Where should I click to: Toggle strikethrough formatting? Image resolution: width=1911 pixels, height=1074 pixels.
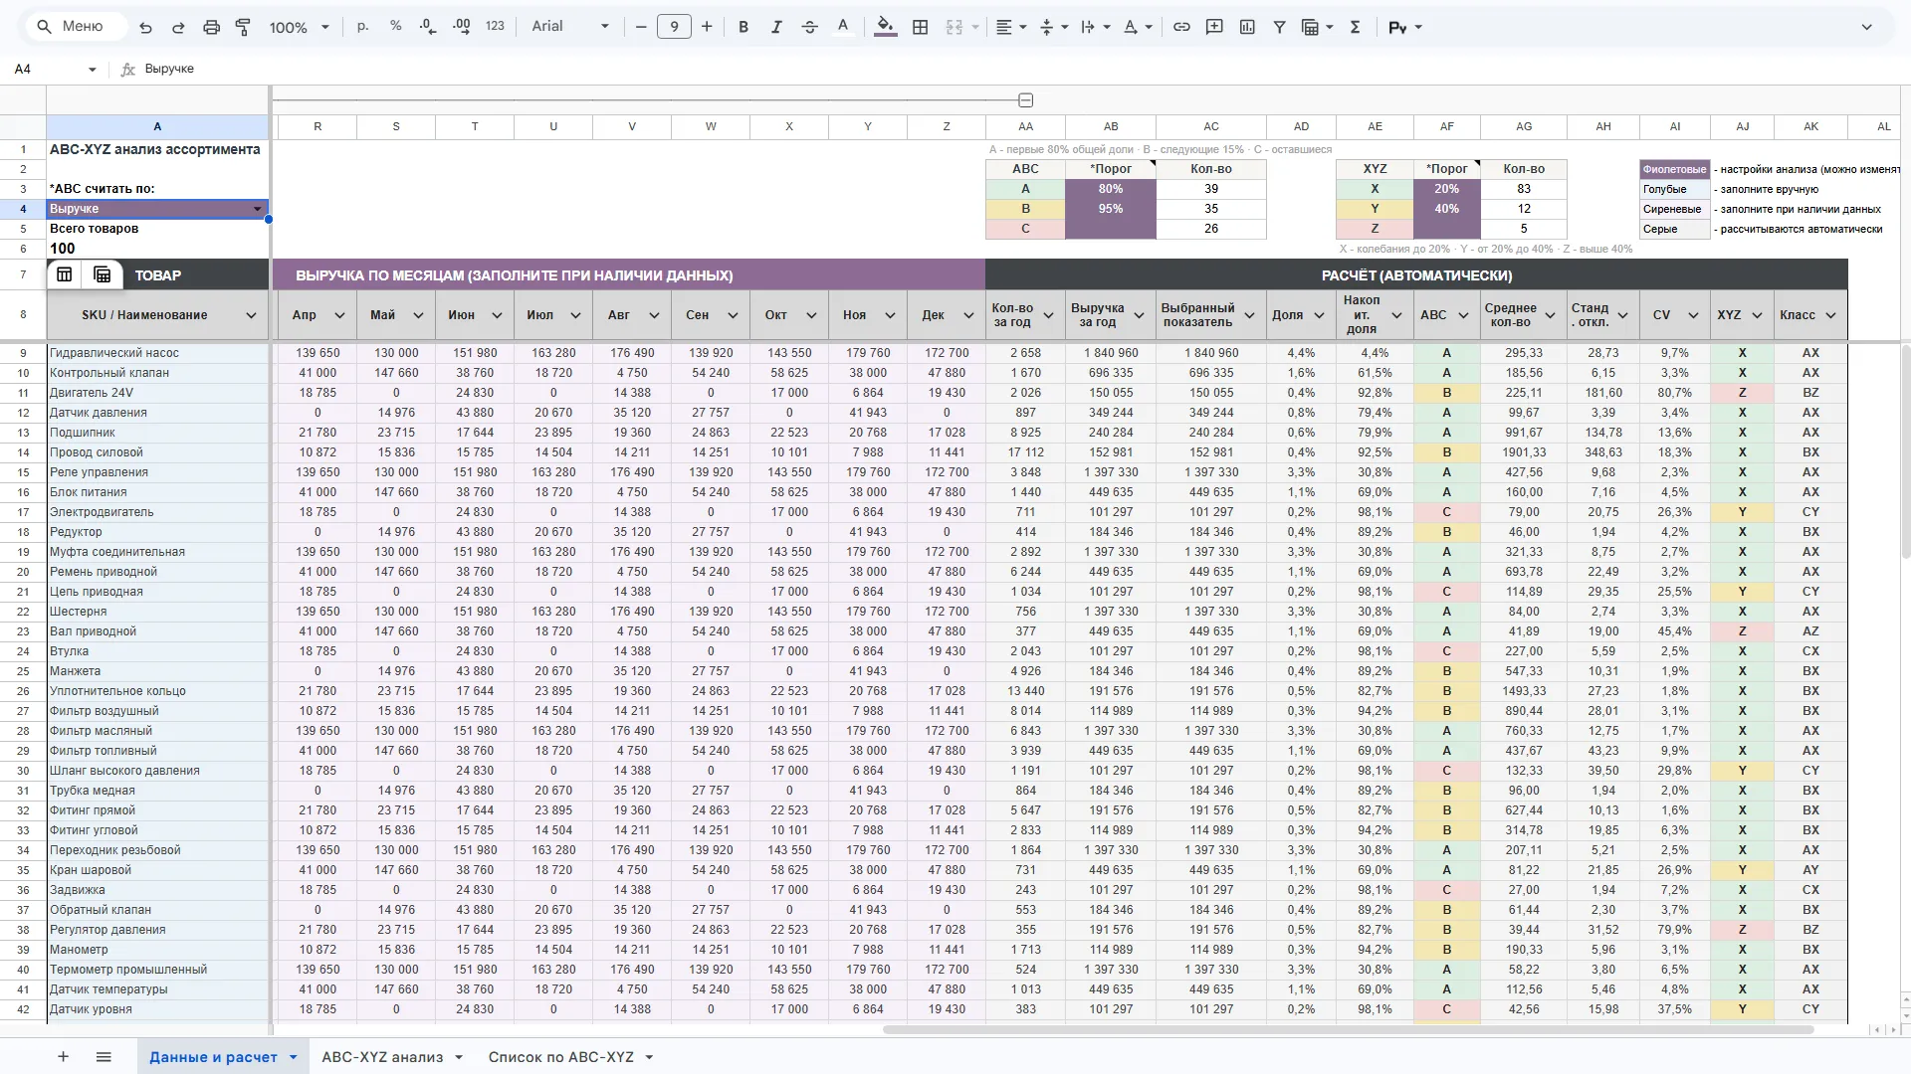(x=809, y=27)
